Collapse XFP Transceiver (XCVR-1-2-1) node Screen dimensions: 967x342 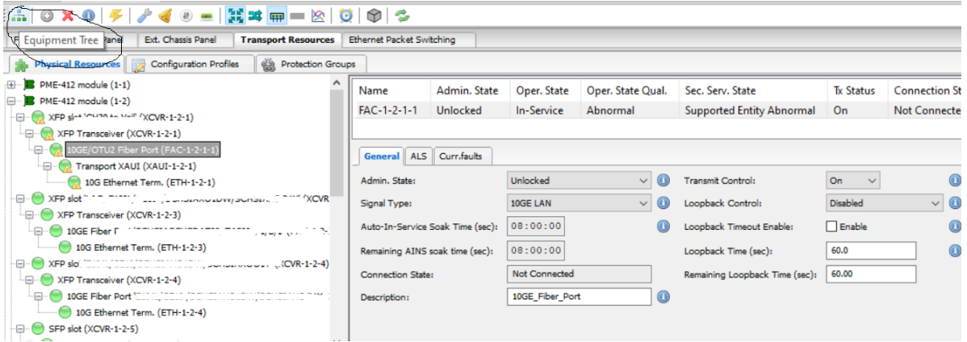pos(28,133)
